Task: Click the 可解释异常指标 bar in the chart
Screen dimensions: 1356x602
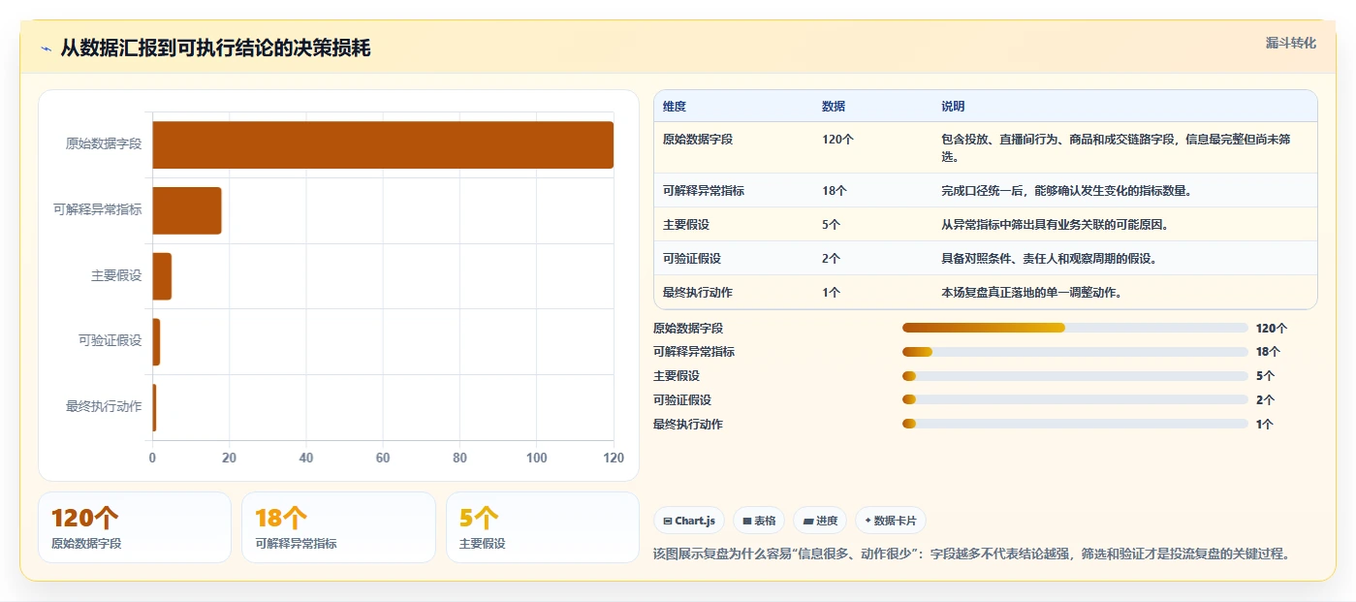Action: tap(187, 210)
